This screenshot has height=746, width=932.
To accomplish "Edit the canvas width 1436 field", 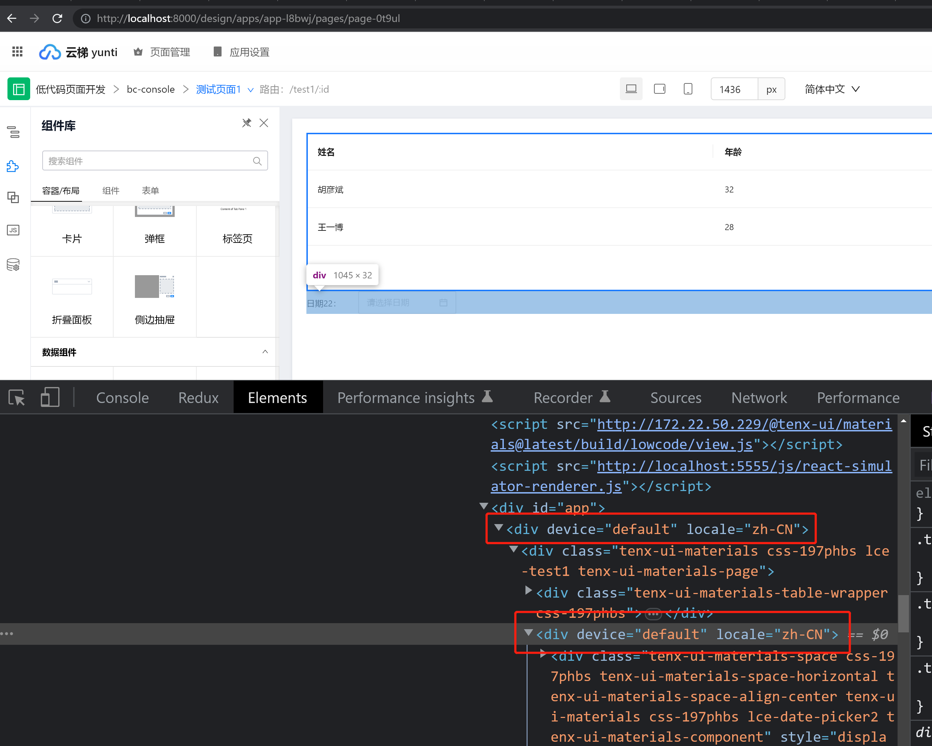I will coord(734,89).
